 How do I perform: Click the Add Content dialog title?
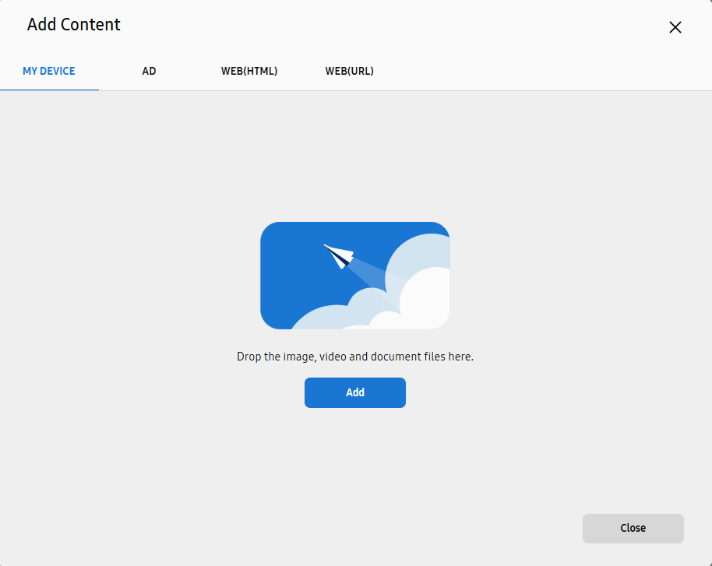pyautogui.click(x=74, y=24)
